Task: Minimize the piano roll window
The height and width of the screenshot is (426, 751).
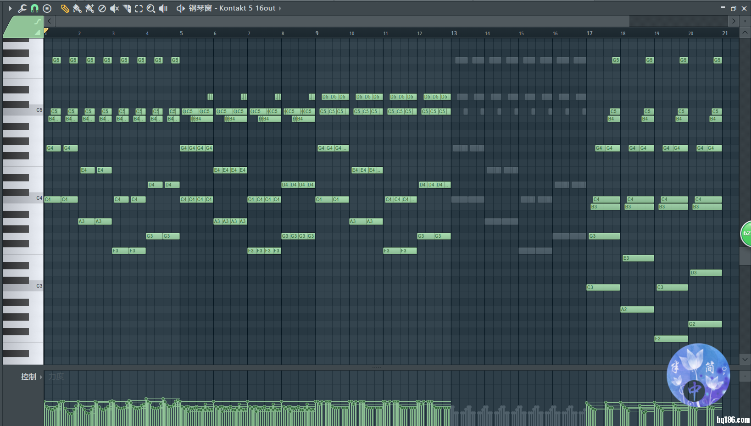Action: (723, 8)
